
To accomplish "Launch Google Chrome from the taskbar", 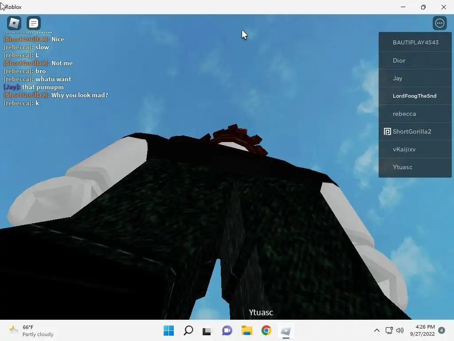I will point(266,330).
